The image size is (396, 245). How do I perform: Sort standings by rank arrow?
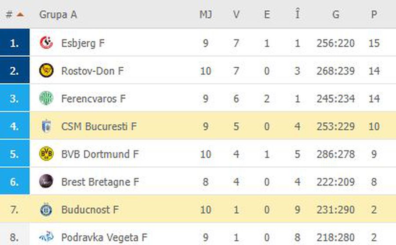click(20, 15)
